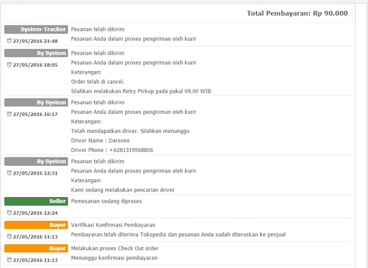The image size is (368, 268).
Task: Click the green Seller badge
Action: click(x=36, y=201)
